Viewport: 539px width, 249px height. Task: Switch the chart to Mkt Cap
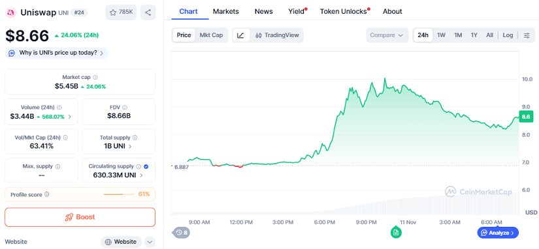pos(211,35)
